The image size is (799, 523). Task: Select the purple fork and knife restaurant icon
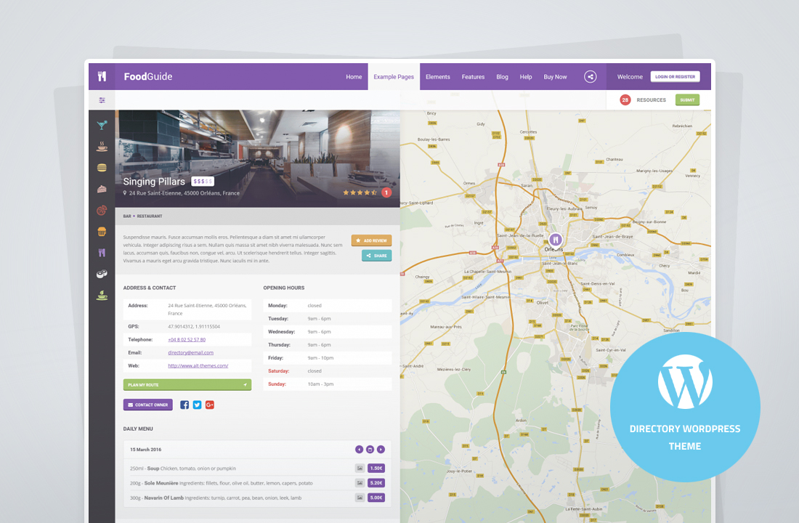coord(102,253)
